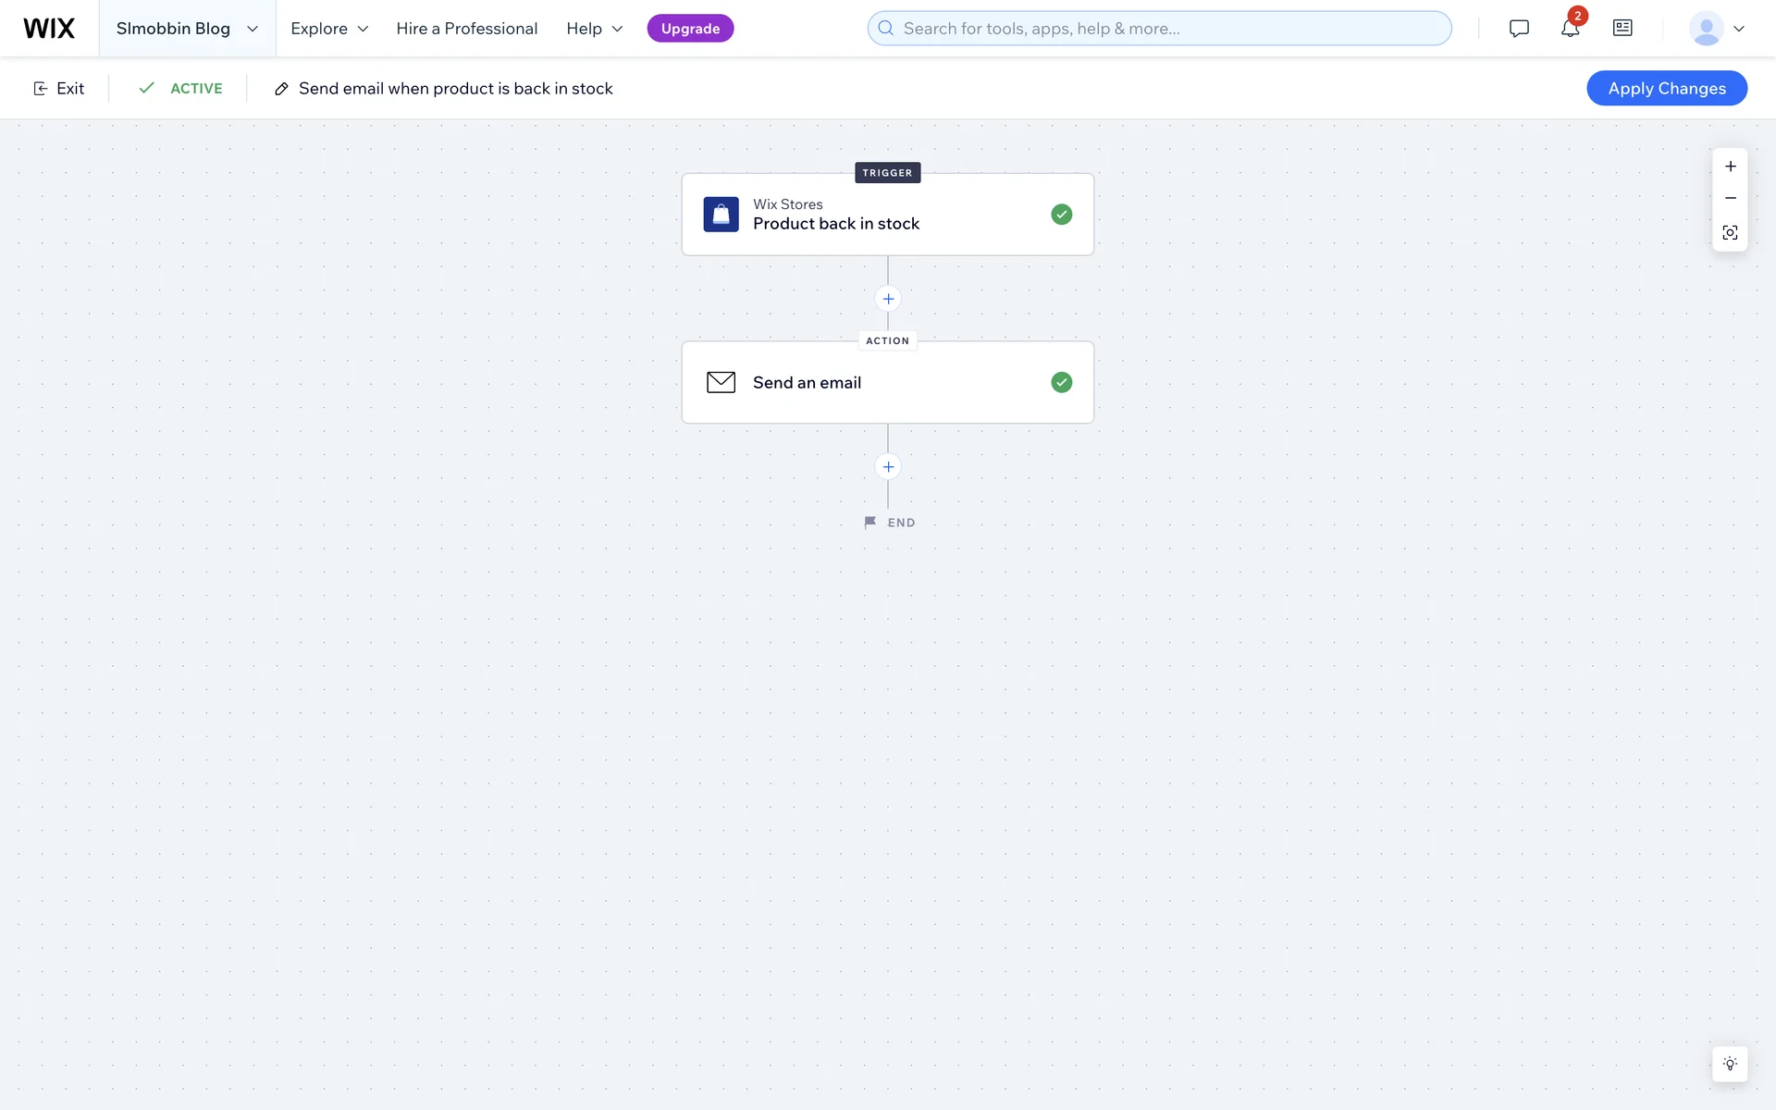Open Hire a Professional
Viewport: 1776px width, 1110px height.
[x=466, y=29]
